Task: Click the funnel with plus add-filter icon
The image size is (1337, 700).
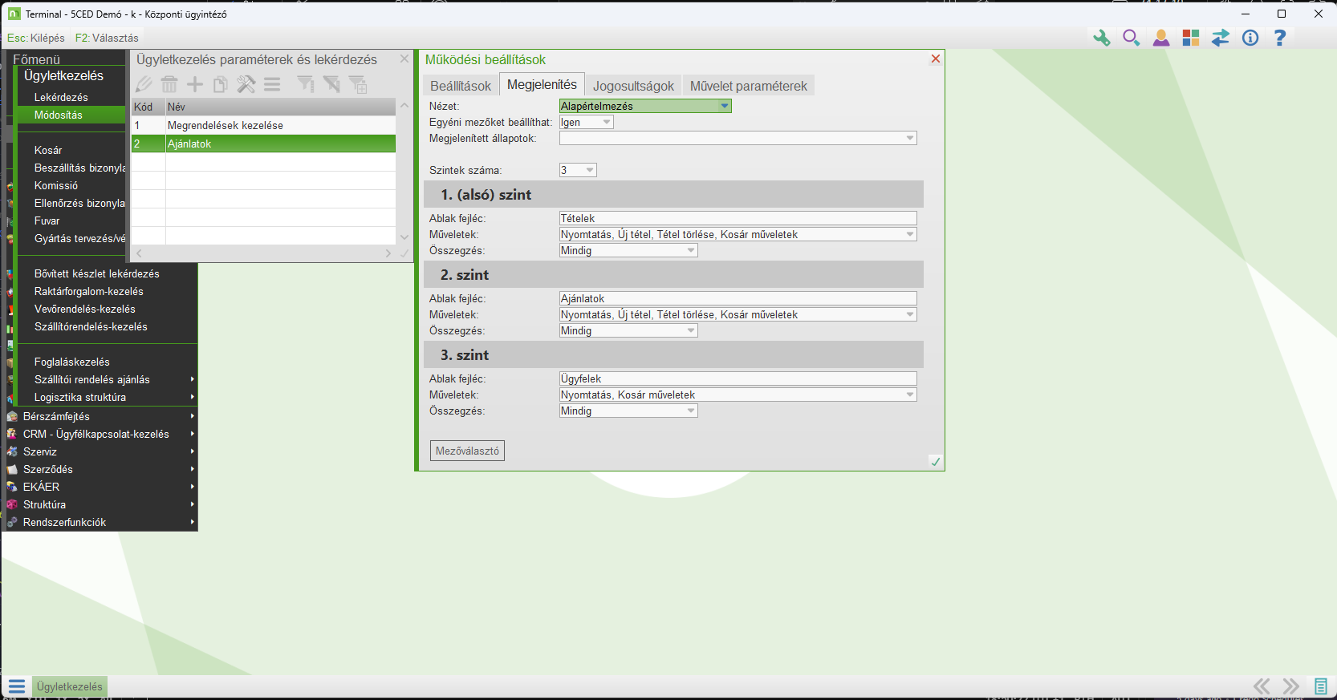Action: coord(358,84)
